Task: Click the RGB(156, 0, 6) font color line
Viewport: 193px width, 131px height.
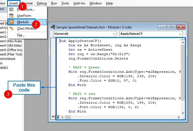Action: tap(108, 107)
